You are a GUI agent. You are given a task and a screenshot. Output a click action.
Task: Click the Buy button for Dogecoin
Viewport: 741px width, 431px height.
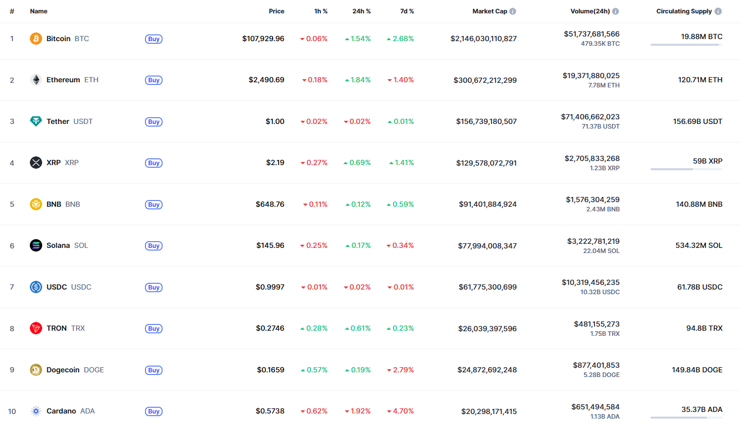(154, 370)
